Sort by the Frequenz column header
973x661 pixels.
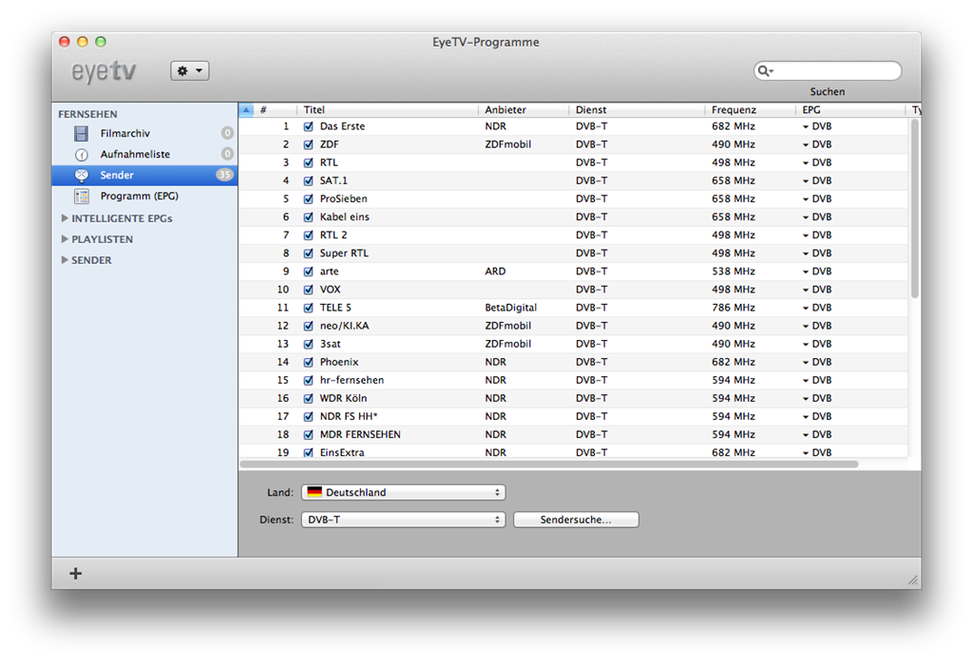coord(751,110)
